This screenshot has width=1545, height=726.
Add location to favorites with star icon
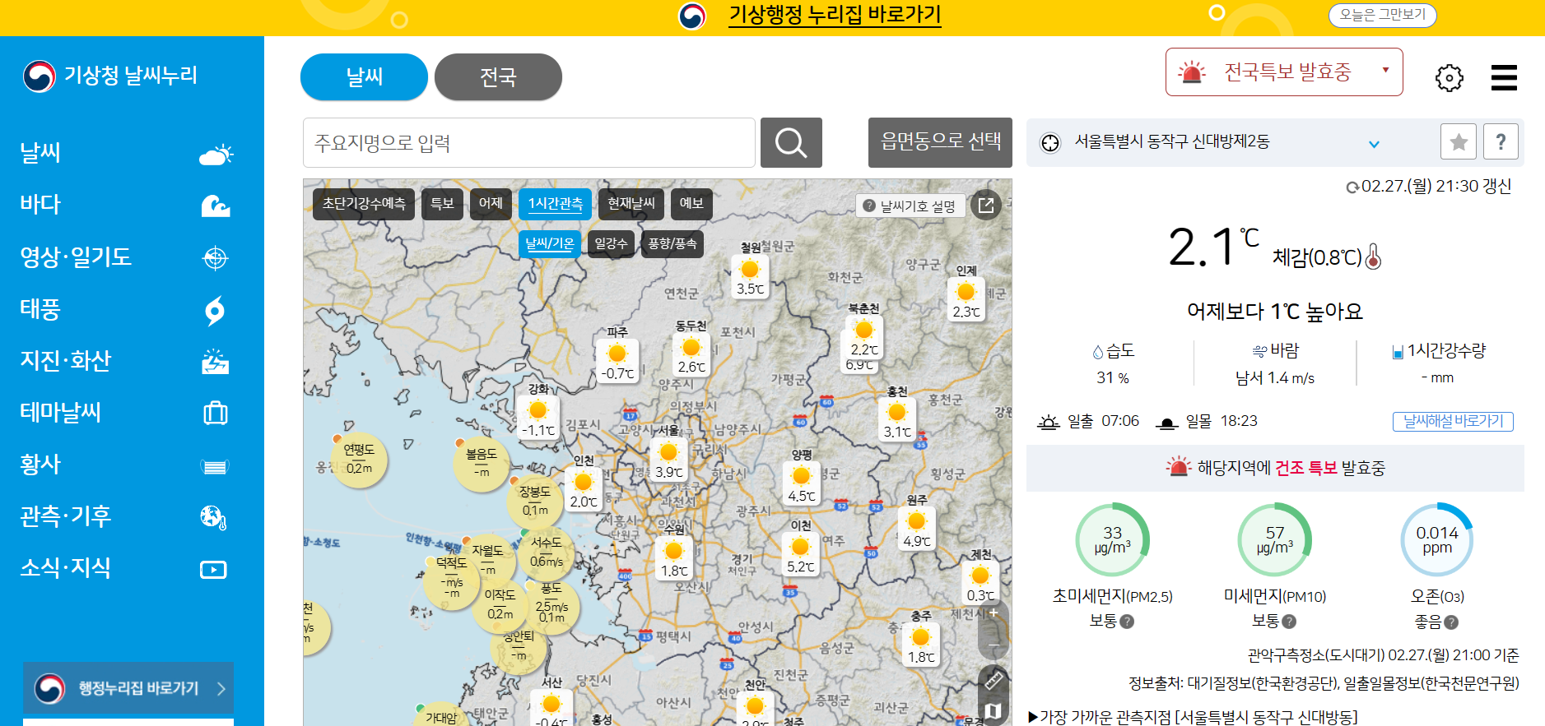1459,142
